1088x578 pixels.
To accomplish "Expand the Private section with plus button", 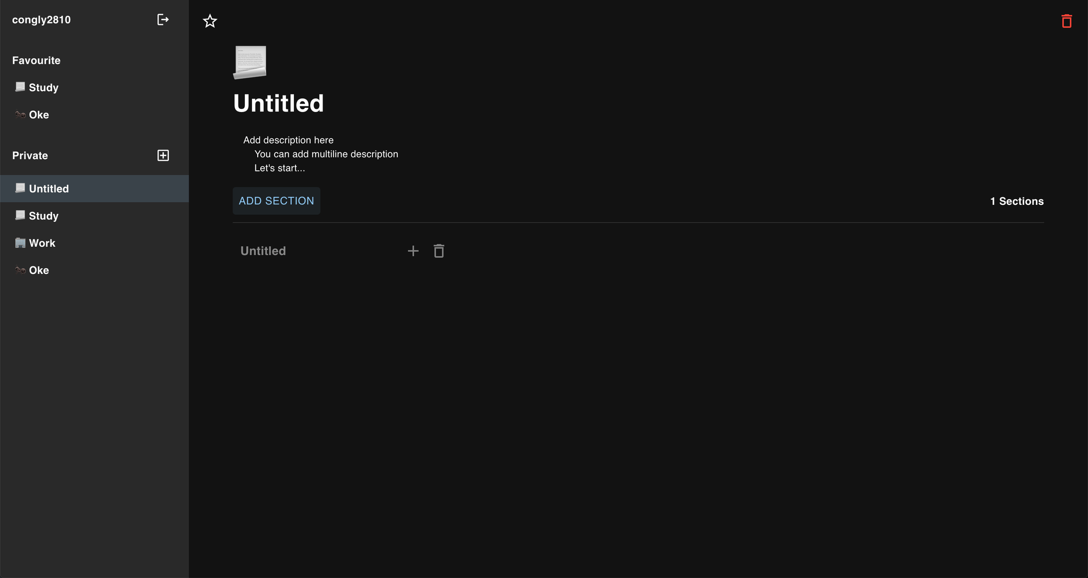I will click(x=163, y=156).
